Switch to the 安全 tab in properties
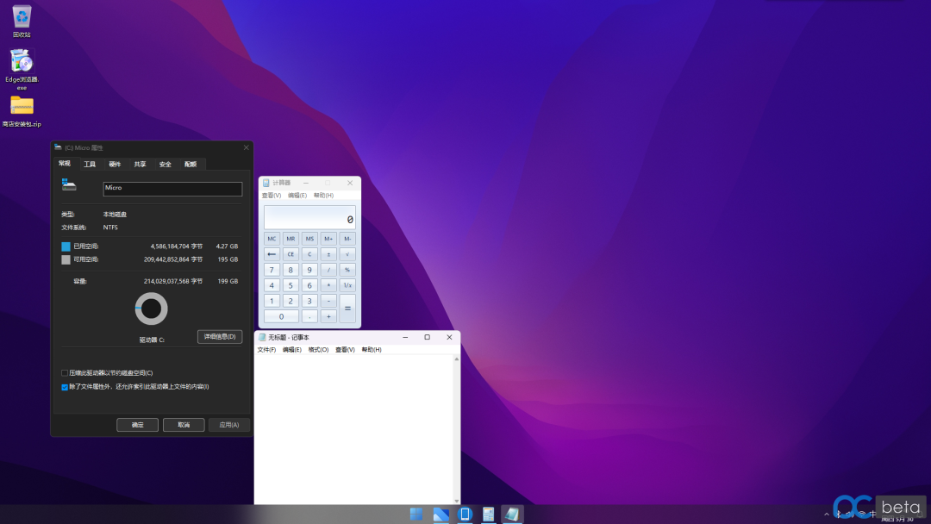 [x=165, y=164]
